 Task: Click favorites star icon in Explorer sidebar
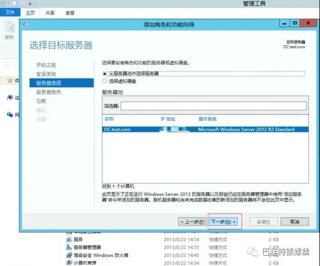(x=10, y=80)
